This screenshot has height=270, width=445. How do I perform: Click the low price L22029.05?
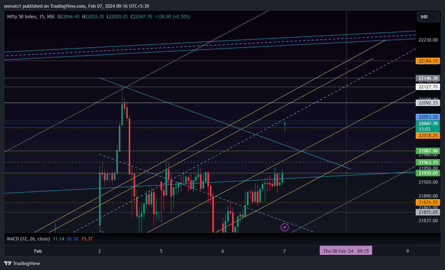(117, 17)
